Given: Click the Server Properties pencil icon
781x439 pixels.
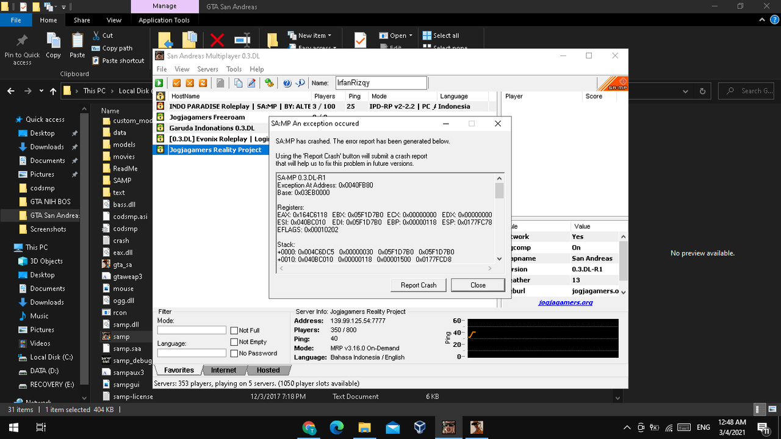Looking at the screenshot, I should pos(251,83).
